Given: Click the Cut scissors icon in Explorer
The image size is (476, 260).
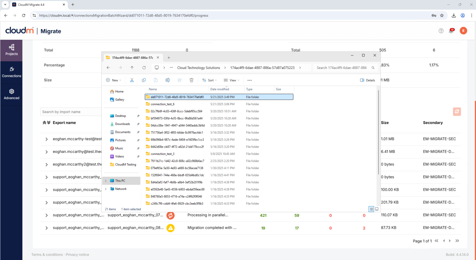Looking at the screenshot, I should 132,80.
